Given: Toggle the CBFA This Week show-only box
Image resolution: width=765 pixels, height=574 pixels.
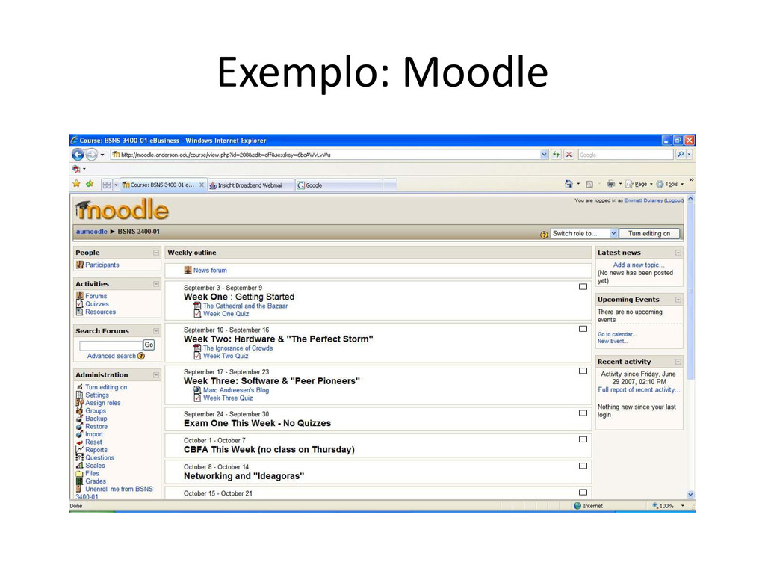Looking at the screenshot, I should click(x=583, y=439).
